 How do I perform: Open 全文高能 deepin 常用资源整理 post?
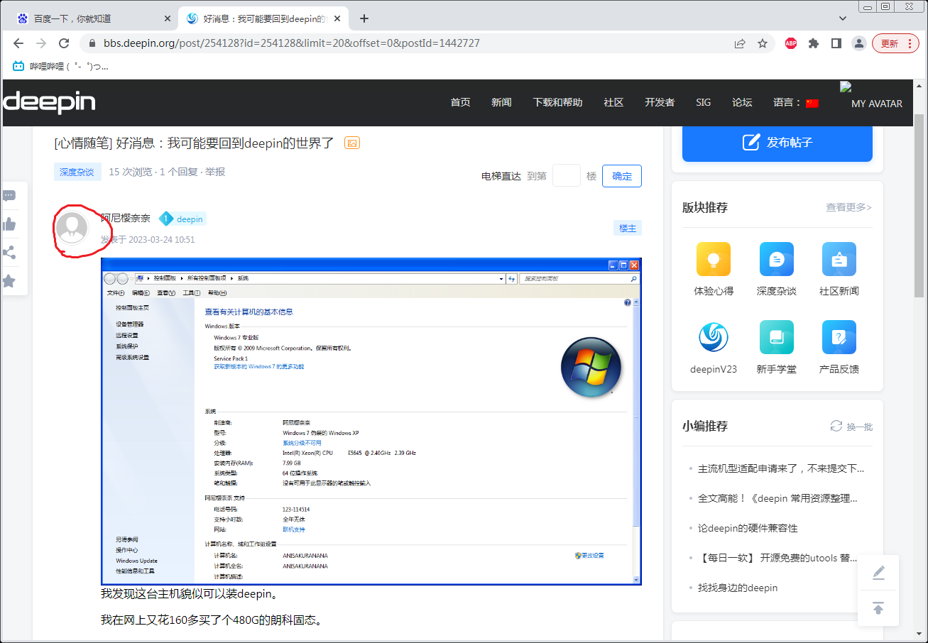pyautogui.click(x=777, y=498)
